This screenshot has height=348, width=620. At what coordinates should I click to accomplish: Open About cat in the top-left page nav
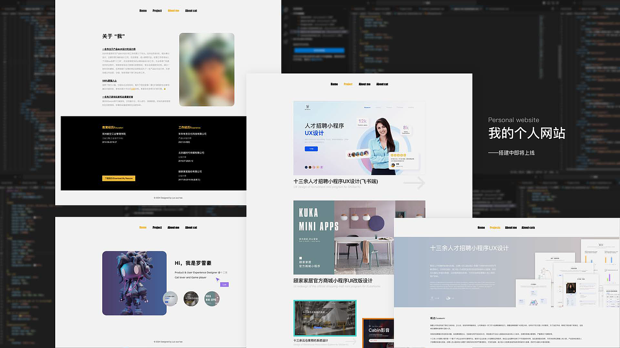click(x=191, y=11)
